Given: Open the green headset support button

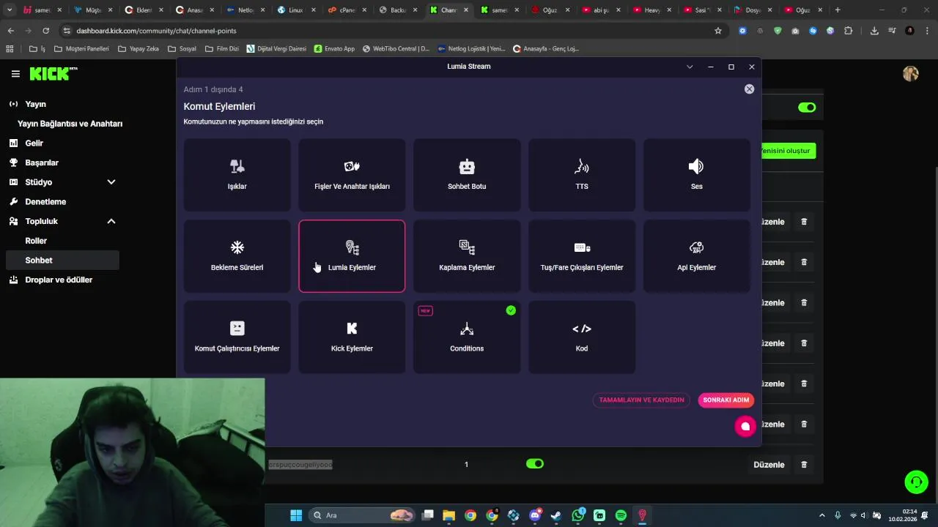Looking at the screenshot, I should 916,482.
